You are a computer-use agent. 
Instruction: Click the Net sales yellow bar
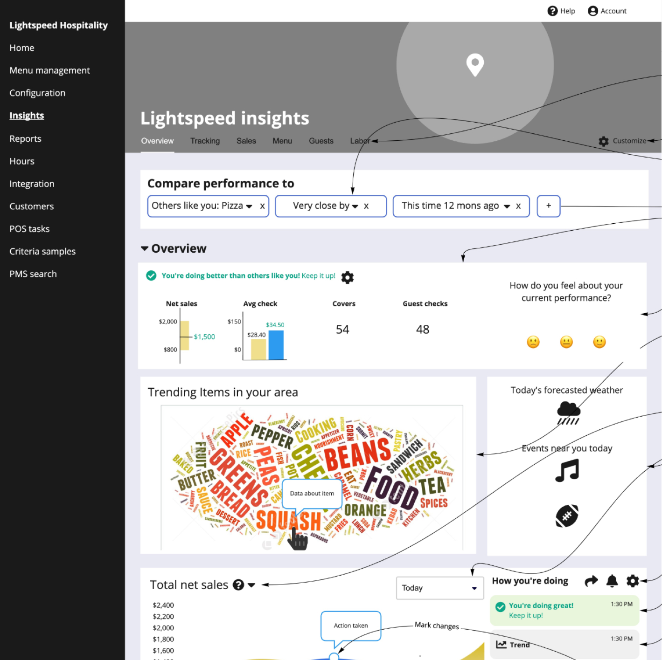(185, 335)
